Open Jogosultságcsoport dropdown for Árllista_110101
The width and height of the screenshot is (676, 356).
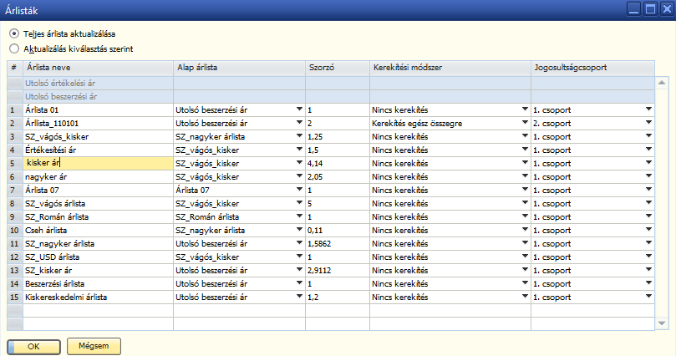(648, 123)
